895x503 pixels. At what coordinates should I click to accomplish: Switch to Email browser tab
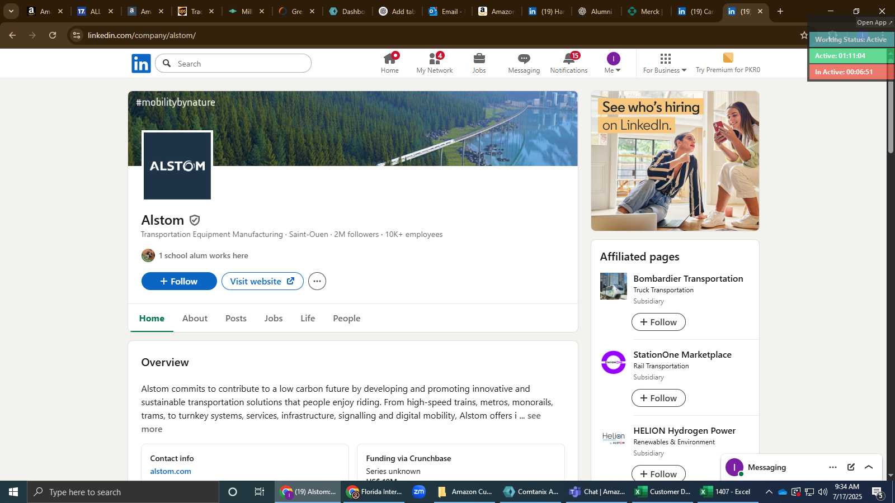(446, 11)
